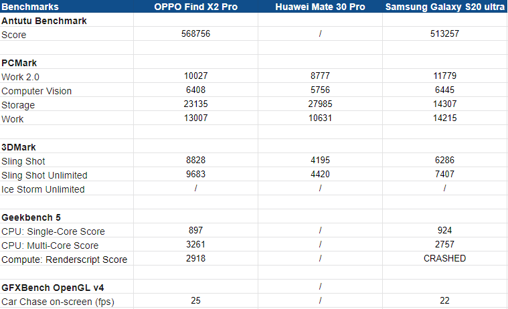Click the Multi-Core value 3261
Image resolution: width=508 pixels, height=309 pixels.
(195, 244)
